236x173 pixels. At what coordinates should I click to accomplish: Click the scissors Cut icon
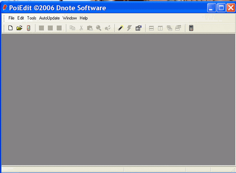click(x=81, y=28)
